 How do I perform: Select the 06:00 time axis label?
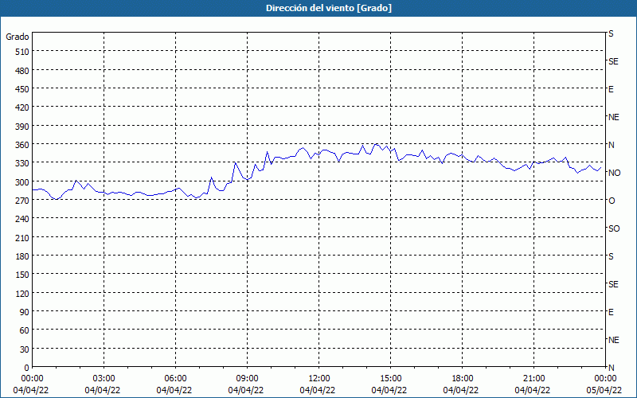175,379
